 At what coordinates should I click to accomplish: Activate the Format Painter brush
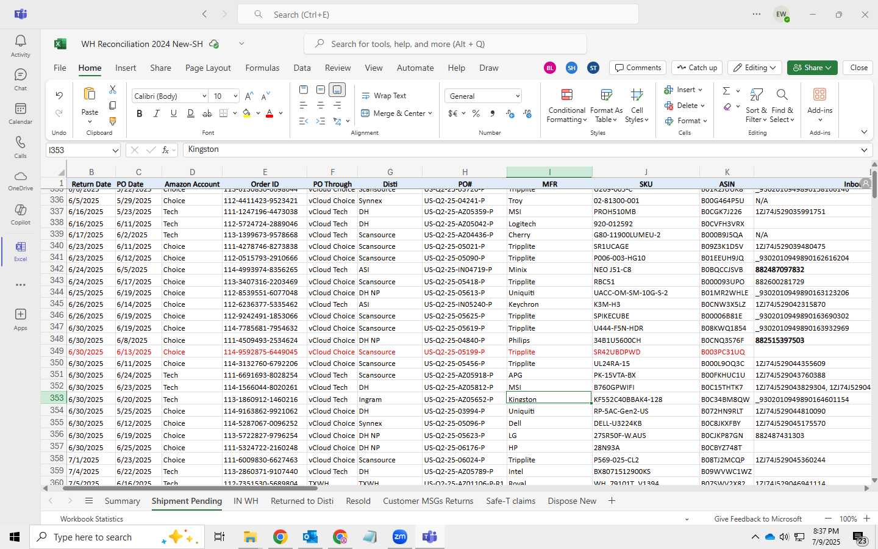click(x=113, y=121)
